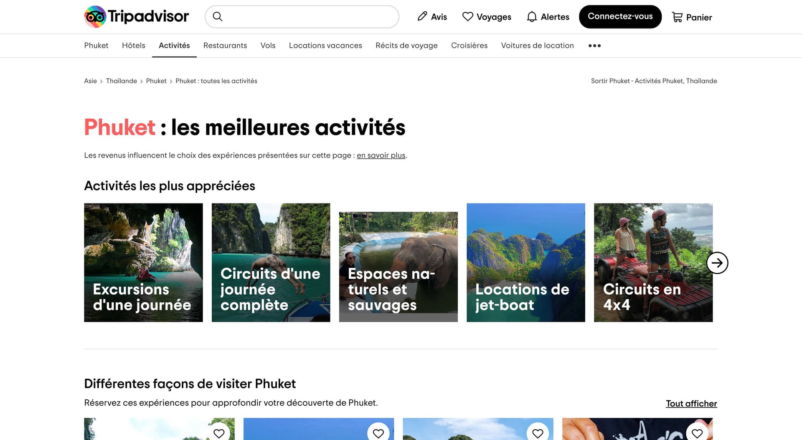The width and height of the screenshot is (802, 440).
Task: Open the three-dots more menu
Action: (x=594, y=46)
